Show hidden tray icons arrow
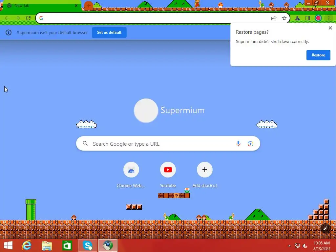The image size is (336, 252). point(289,246)
